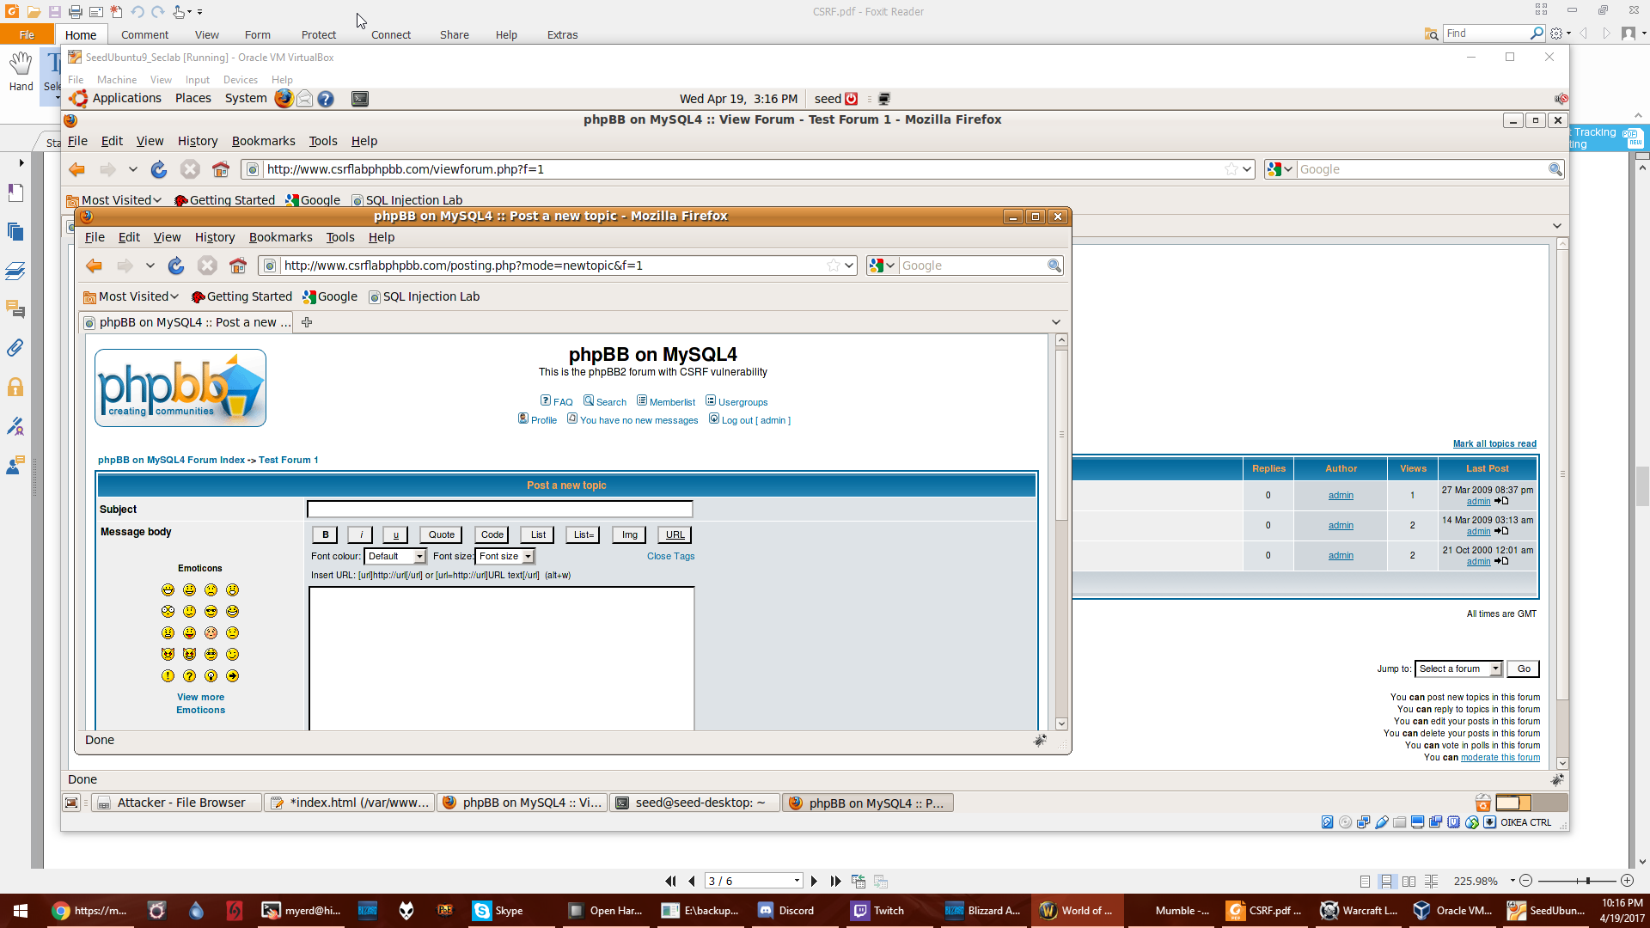
Task: Select the Hand tool
Action: pyautogui.click(x=21, y=70)
